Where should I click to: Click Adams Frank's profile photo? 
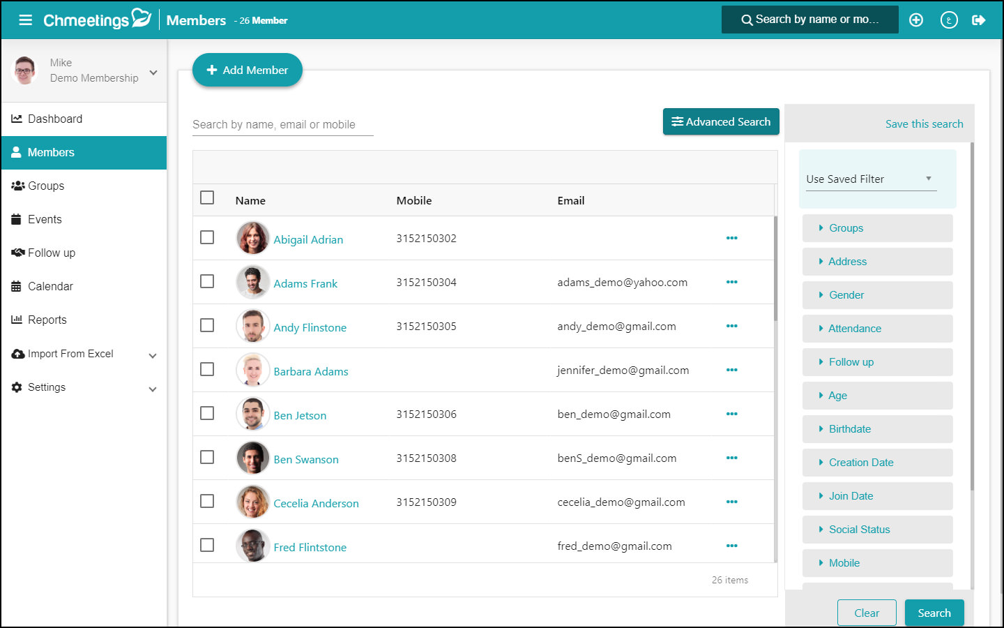tap(253, 282)
